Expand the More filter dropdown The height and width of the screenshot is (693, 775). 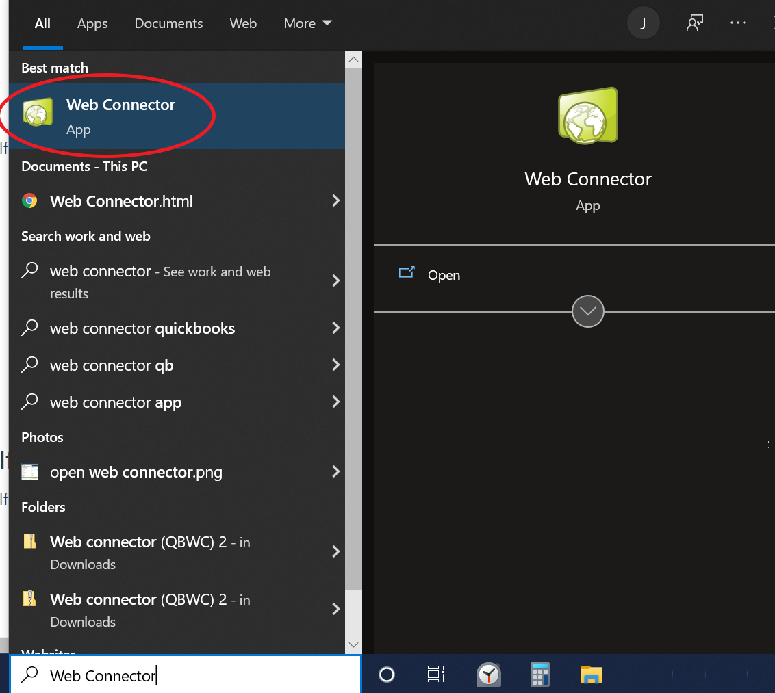coord(307,23)
